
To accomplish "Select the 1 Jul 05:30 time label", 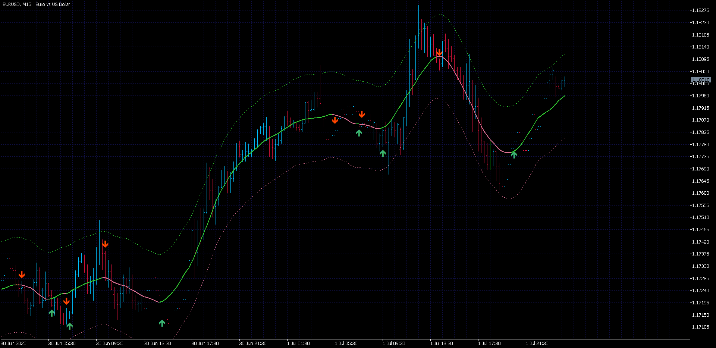I will tap(346, 344).
